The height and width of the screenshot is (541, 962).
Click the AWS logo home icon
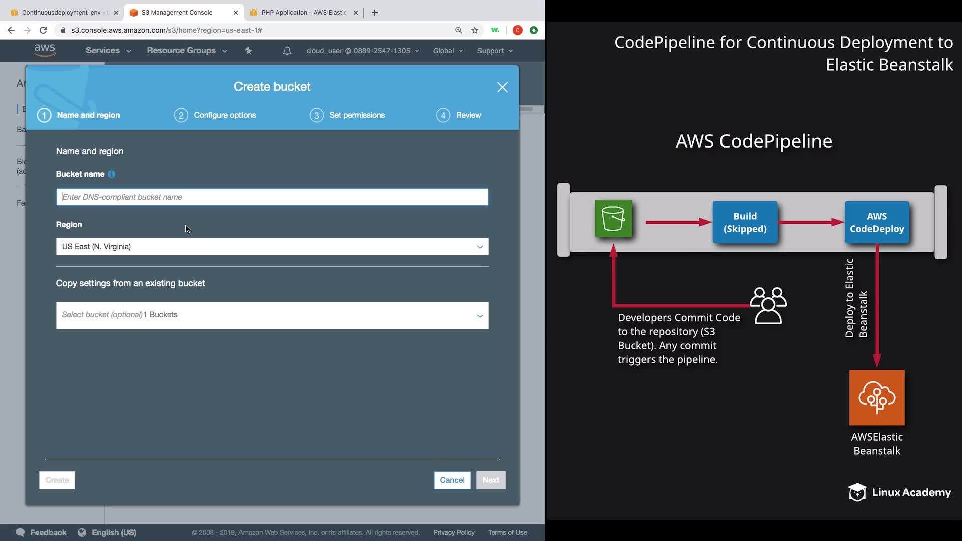pos(44,50)
